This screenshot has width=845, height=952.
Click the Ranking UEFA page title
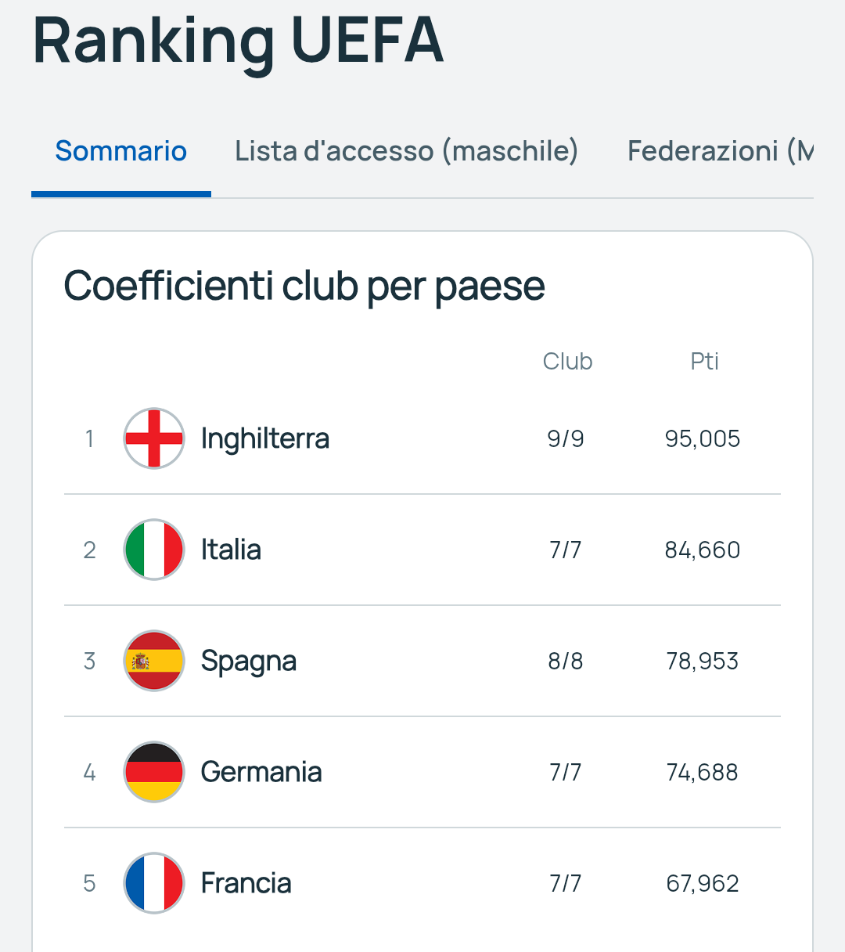pyautogui.click(x=239, y=39)
